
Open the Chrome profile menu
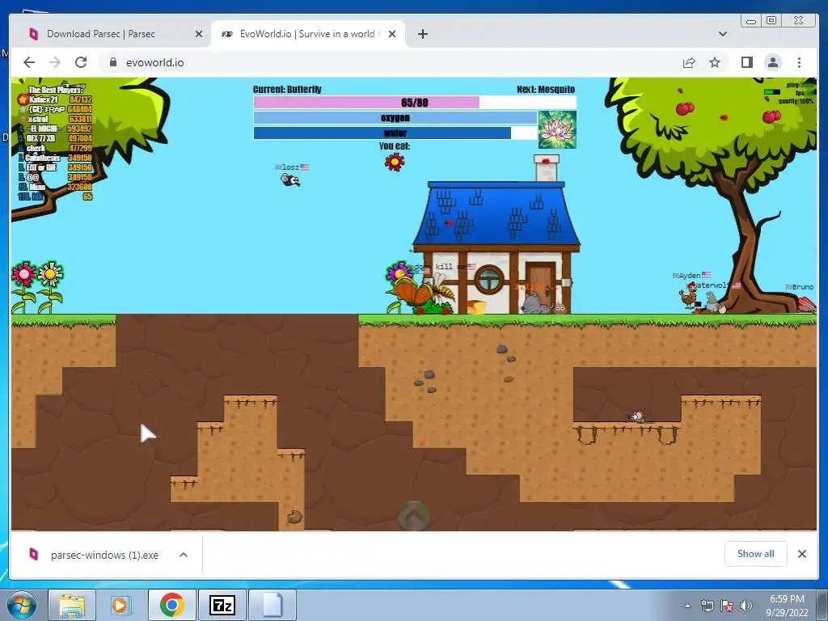click(x=773, y=63)
